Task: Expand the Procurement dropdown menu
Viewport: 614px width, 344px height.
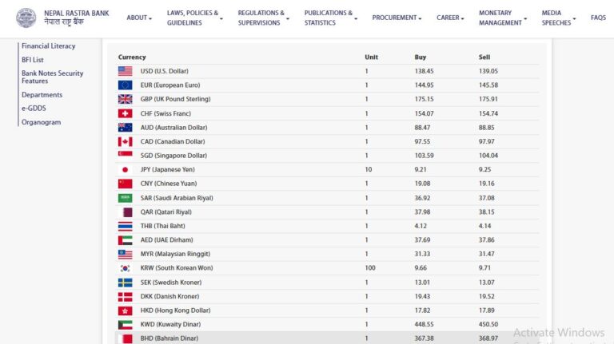Action: [397, 18]
